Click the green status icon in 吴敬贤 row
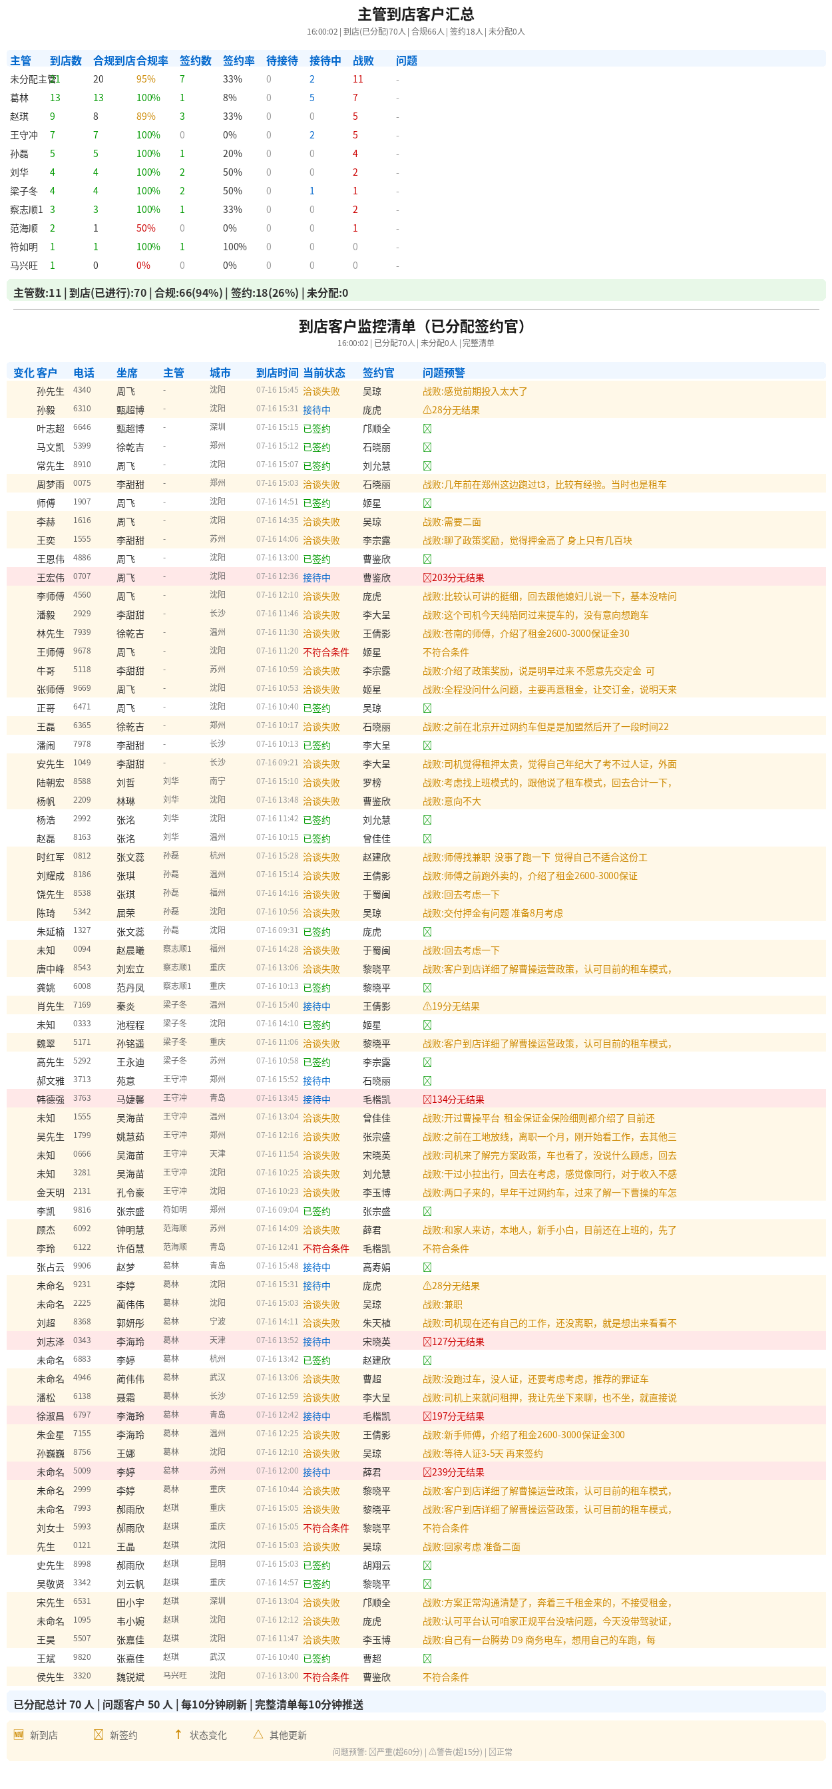The image size is (832, 1789). point(427,1584)
